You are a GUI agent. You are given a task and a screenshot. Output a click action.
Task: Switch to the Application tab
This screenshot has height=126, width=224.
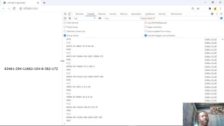coord(136,14)
